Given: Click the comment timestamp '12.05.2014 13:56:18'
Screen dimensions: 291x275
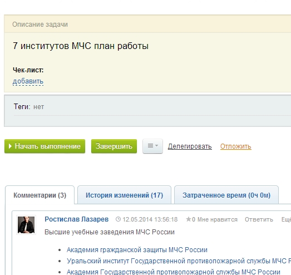Looking at the screenshot, I should (150, 219).
